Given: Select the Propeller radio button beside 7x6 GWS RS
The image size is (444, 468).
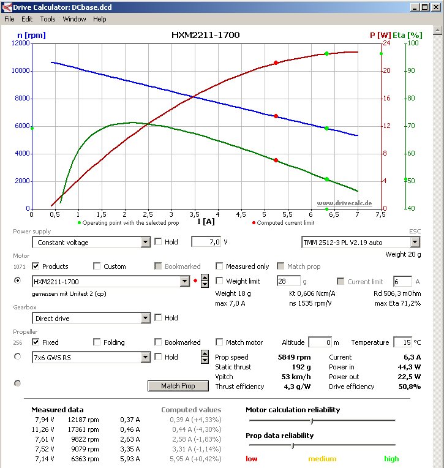Looking at the screenshot, I should click(17, 357).
